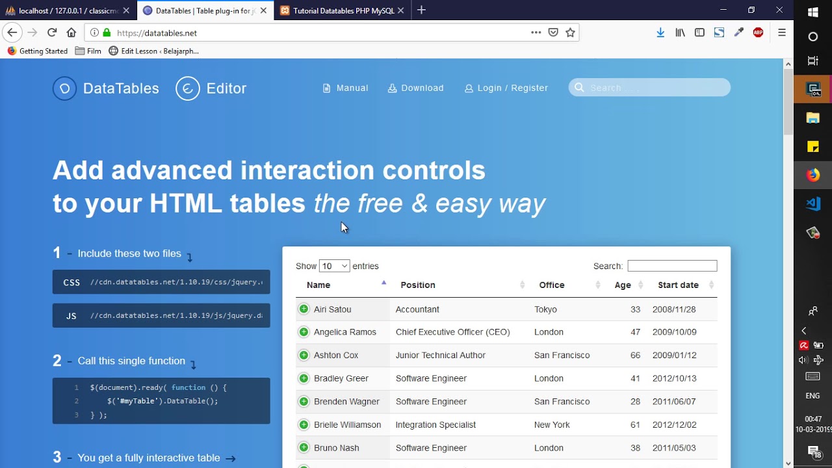
Task: Click the Adblock Plus extension icon
Action: click(x=758, y=32)
